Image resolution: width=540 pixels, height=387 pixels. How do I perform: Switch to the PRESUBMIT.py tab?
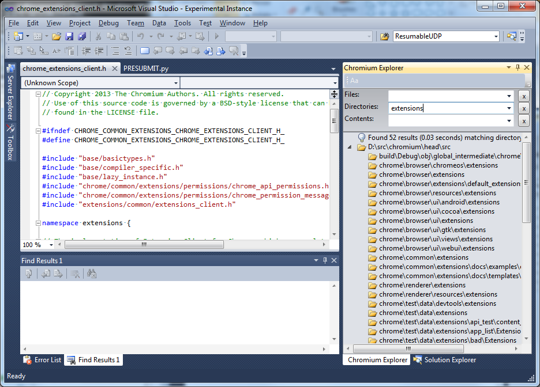pos(146,69)
